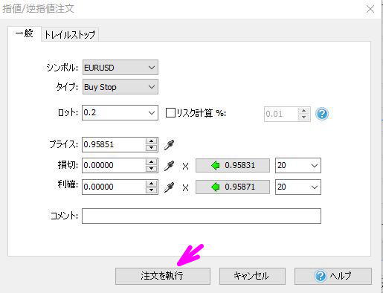Open the タイプ Buy Stop dropdown
The width and height of the screenshot is (383, 293).
click(x=120, y=87)
